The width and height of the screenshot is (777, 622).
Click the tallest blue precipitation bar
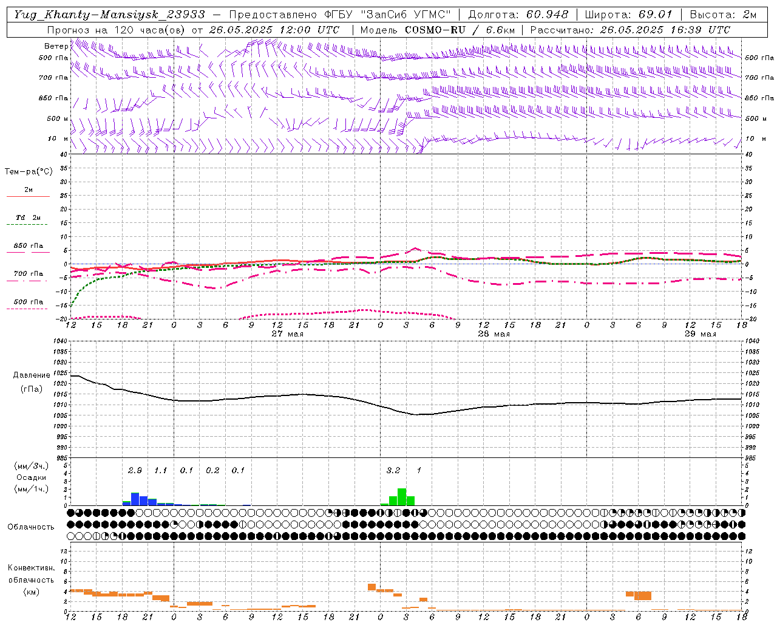coord(135,499)
